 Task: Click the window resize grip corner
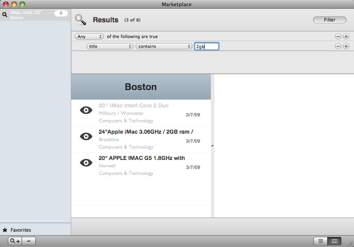point(350,243)
